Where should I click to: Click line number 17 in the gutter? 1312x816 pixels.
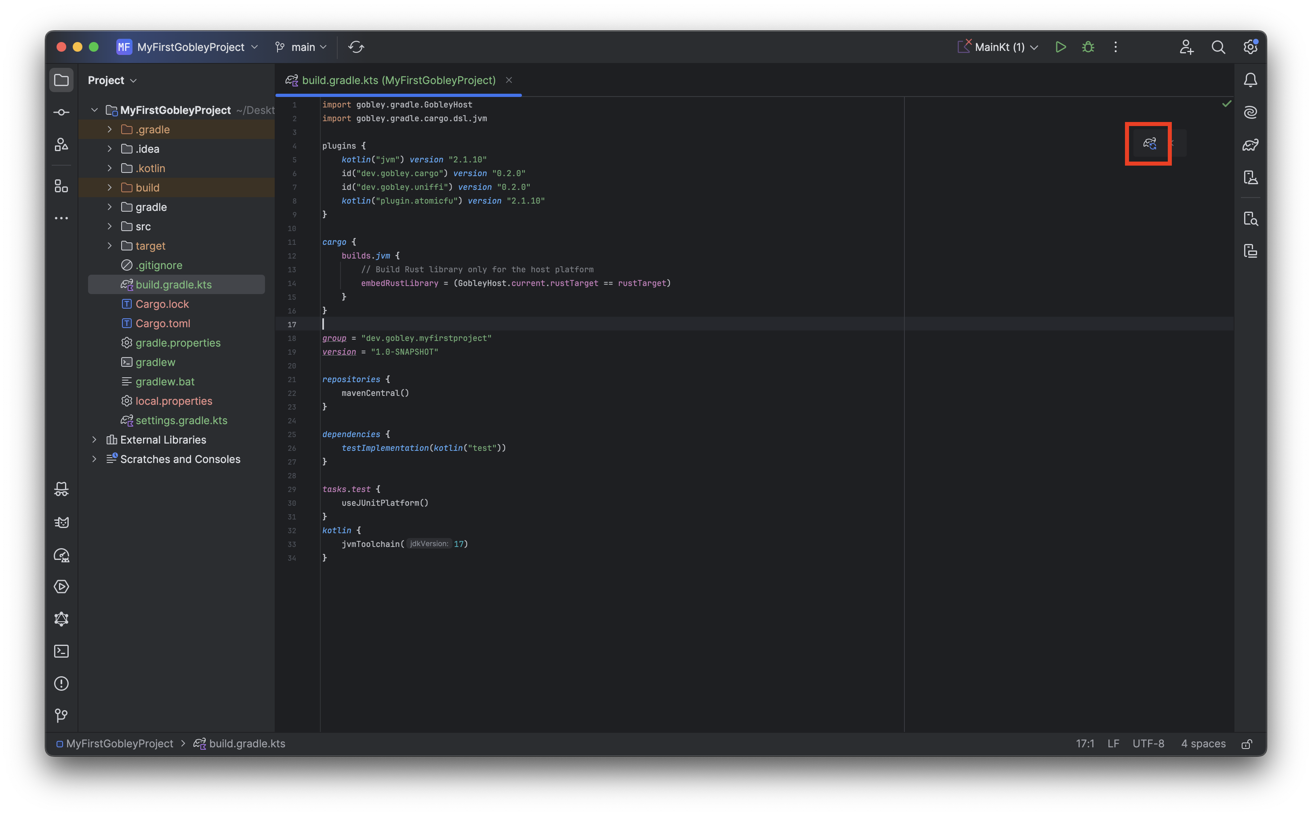pyautogui.click(x=291, y=324)
